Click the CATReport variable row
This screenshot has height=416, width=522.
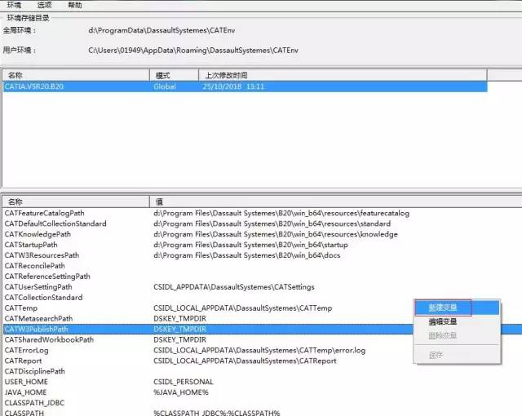[x=23, y=361]
